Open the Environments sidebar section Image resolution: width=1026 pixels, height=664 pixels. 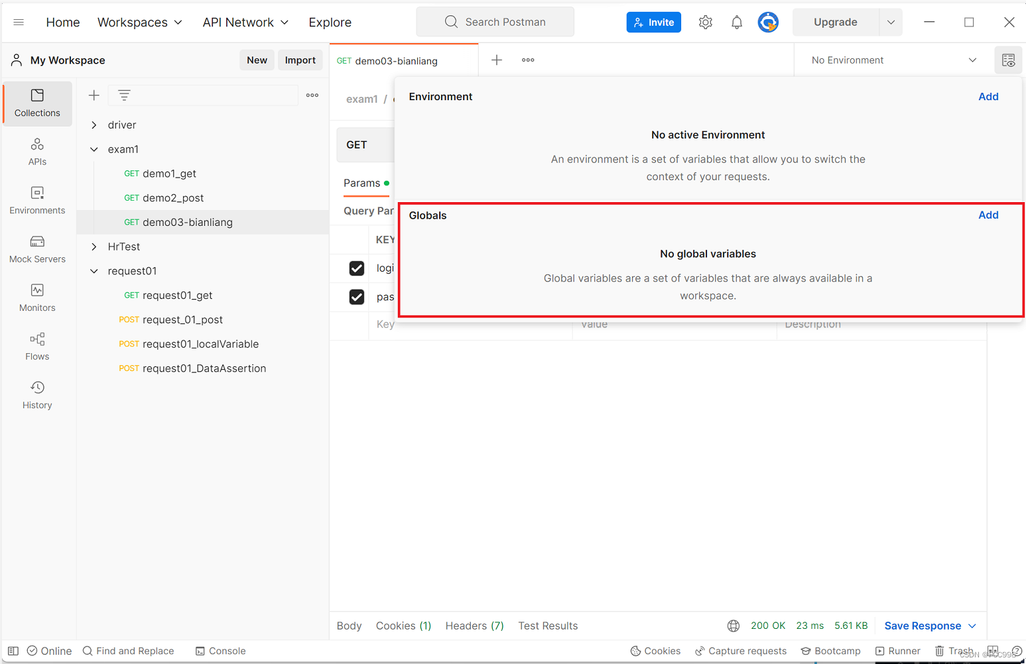pos(37,201)
